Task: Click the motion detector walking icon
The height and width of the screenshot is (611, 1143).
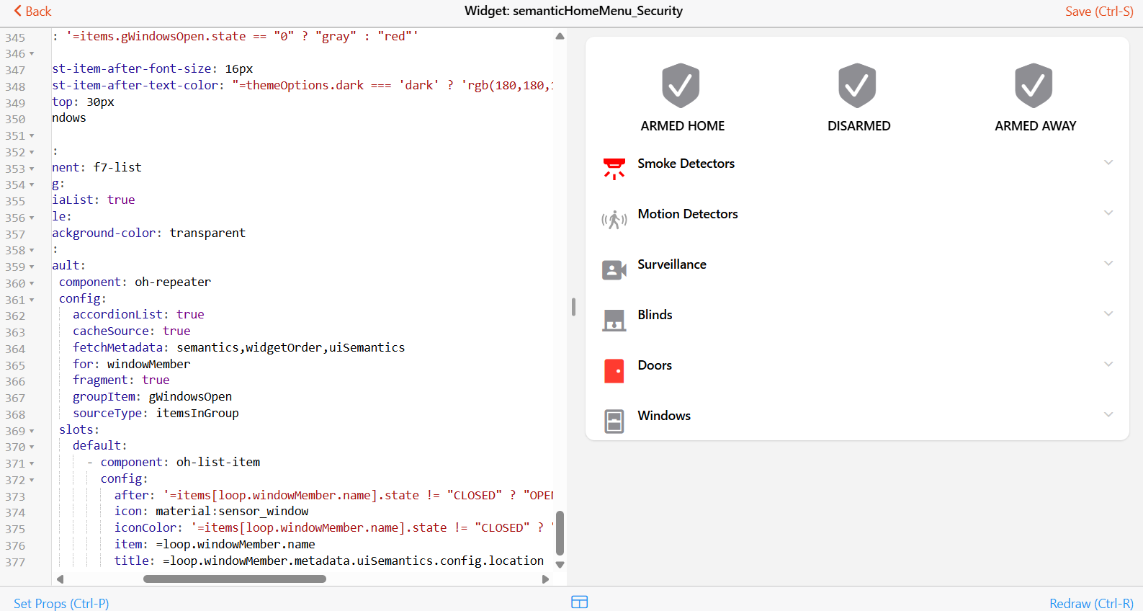Action: [x=614, y=219]
